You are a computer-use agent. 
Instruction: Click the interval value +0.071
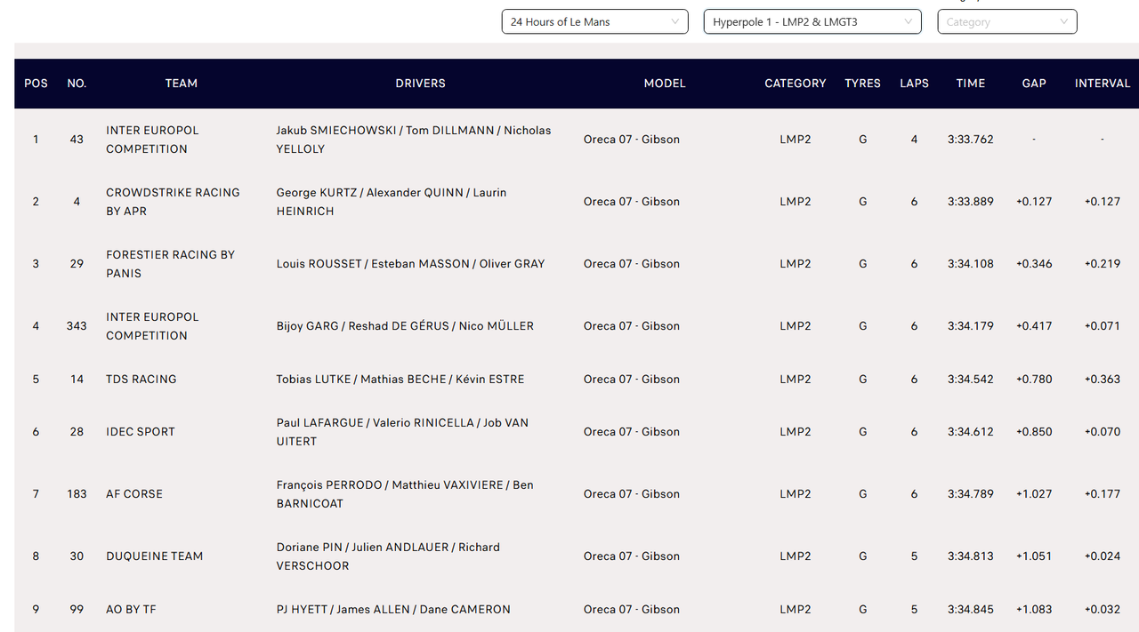(1103, 326)
